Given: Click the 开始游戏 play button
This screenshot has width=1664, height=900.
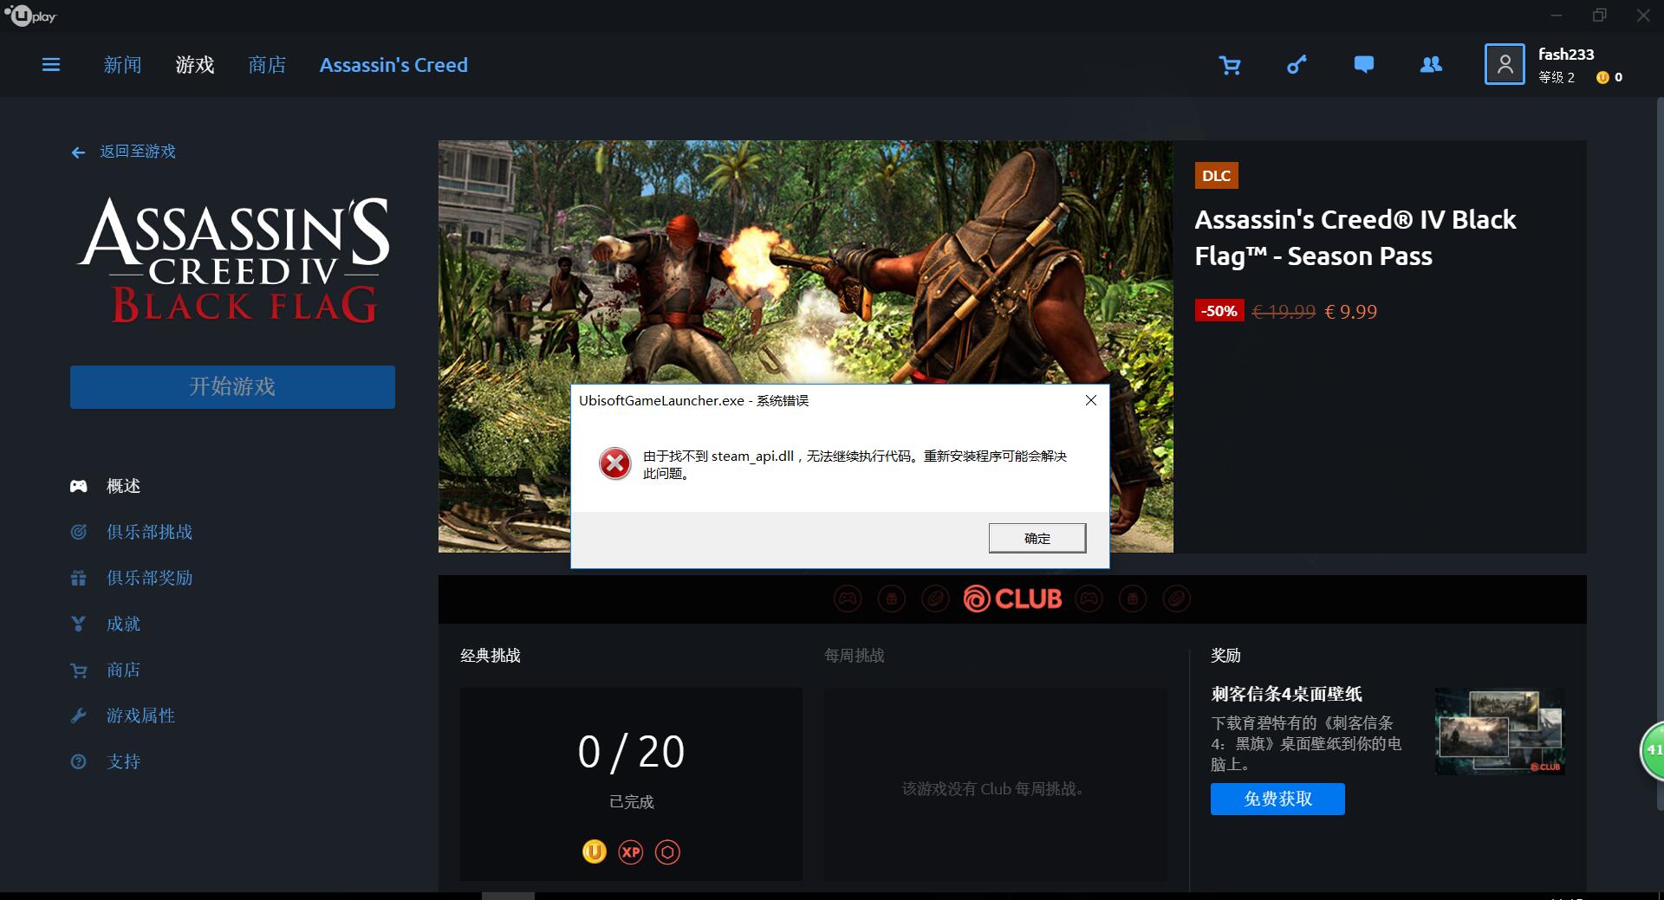Looking at the screenshot, I should click(x=232, y=387).
